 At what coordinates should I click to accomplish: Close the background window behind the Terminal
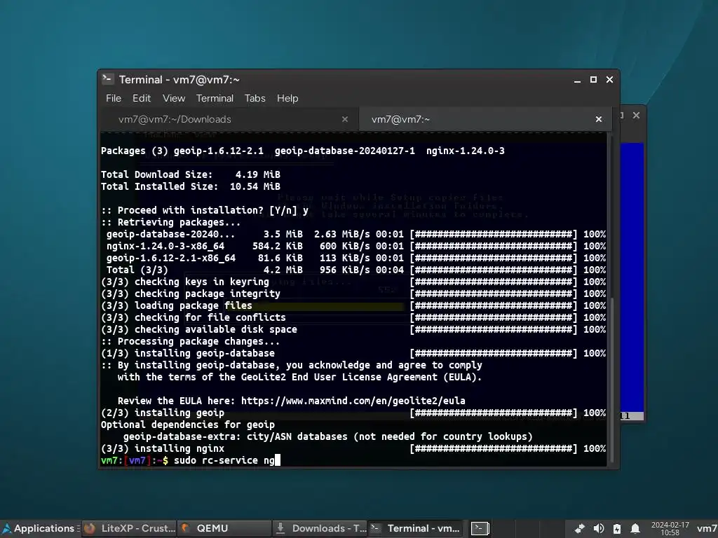point(636,116)
